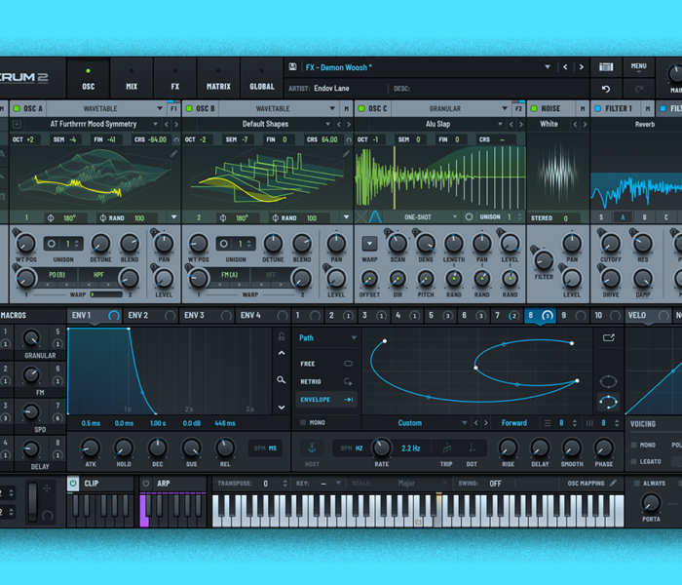Go to previous preset arrow
Screen dimensions: 682x585
[565, 67]
